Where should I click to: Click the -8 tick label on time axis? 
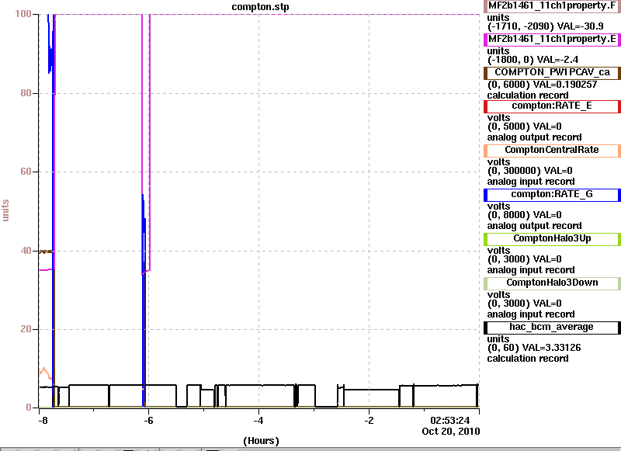click(43, 421)
